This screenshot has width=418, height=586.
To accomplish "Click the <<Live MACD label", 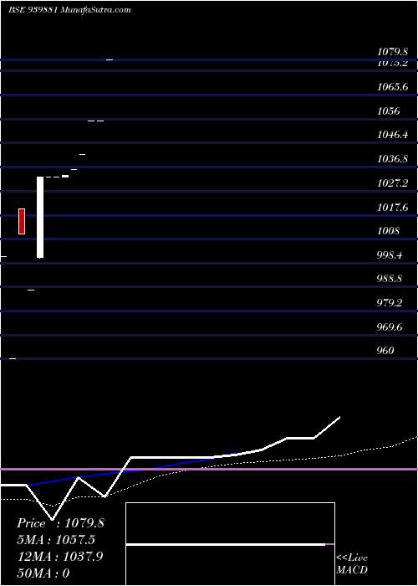I will point(352,564).
